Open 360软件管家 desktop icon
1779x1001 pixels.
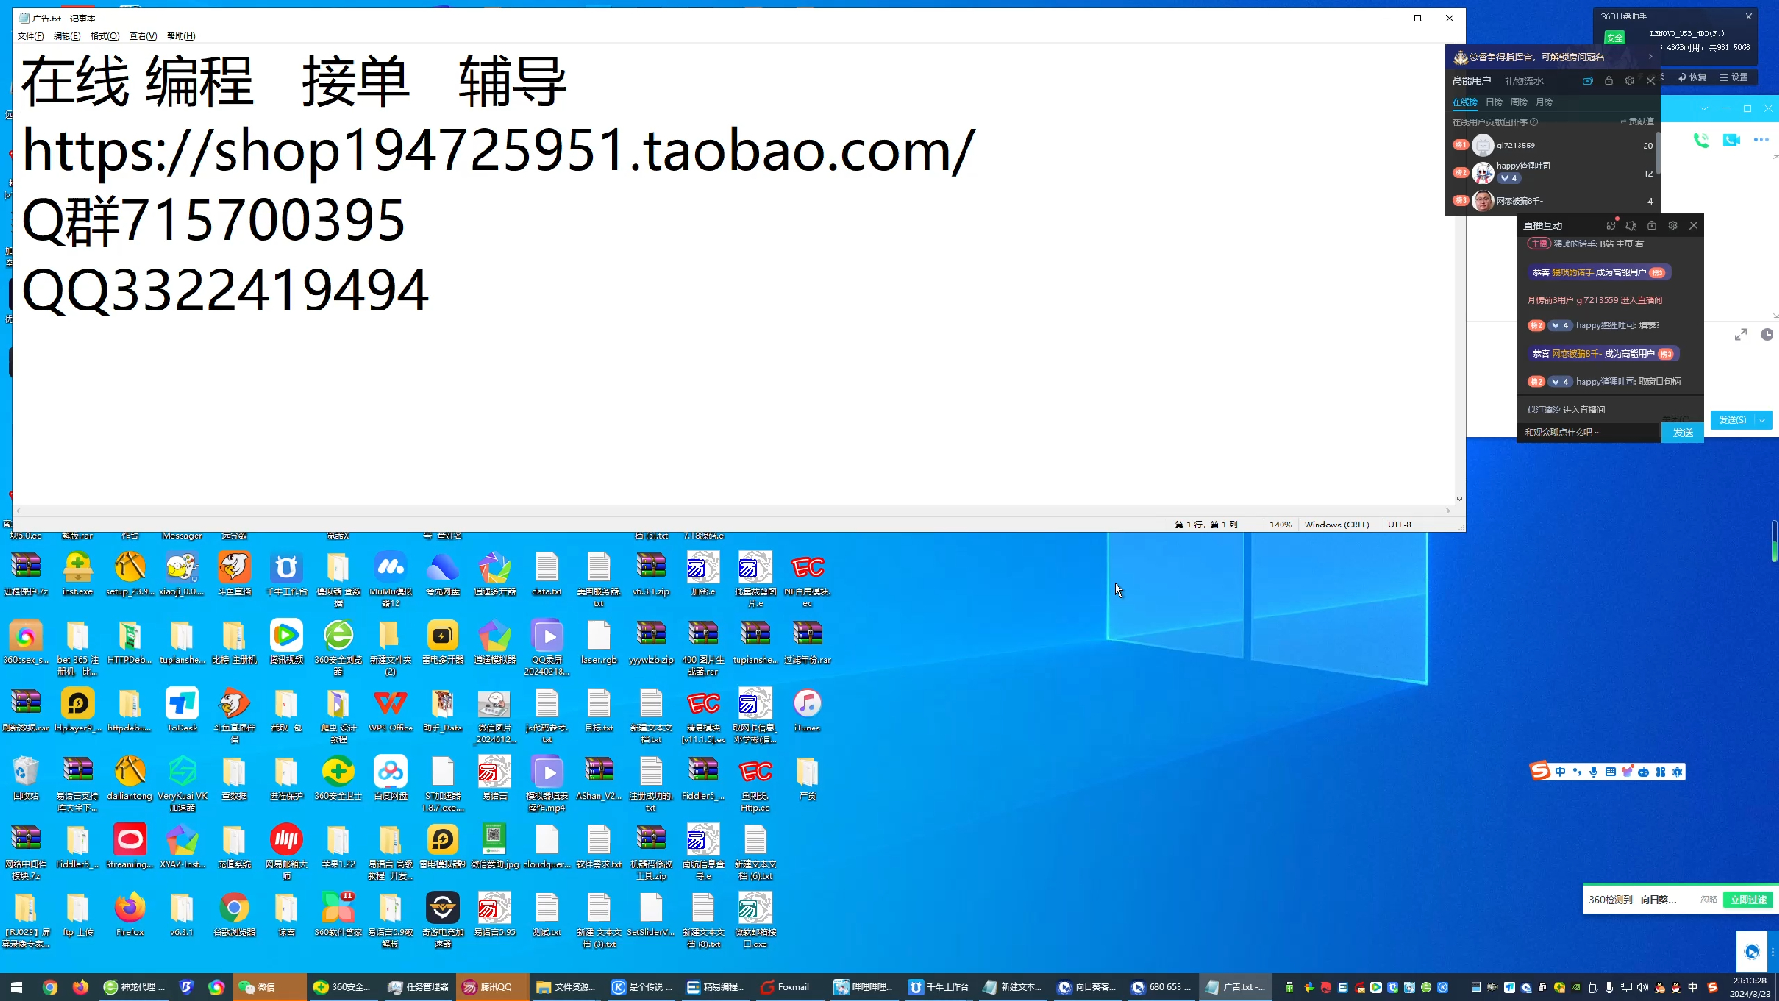[x=338, y=914]
